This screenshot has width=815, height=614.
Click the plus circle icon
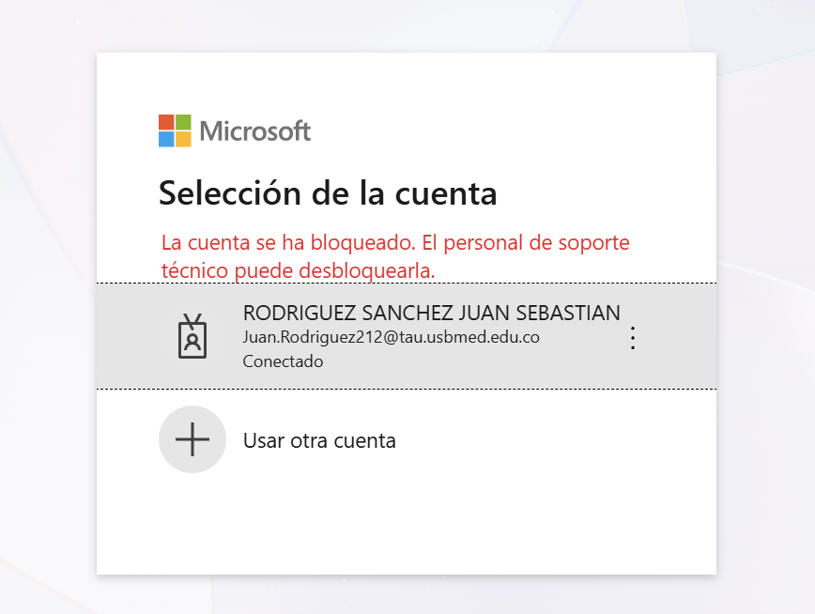pos(192,439)
